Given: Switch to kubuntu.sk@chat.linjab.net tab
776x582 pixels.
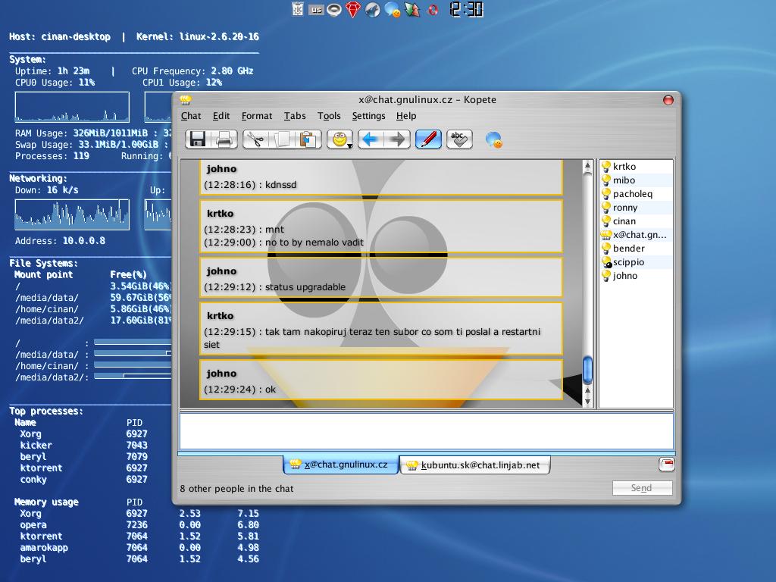Looking at the screenshot, I should (x=474, y=465).
